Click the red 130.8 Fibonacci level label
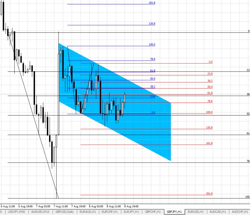 209,128
